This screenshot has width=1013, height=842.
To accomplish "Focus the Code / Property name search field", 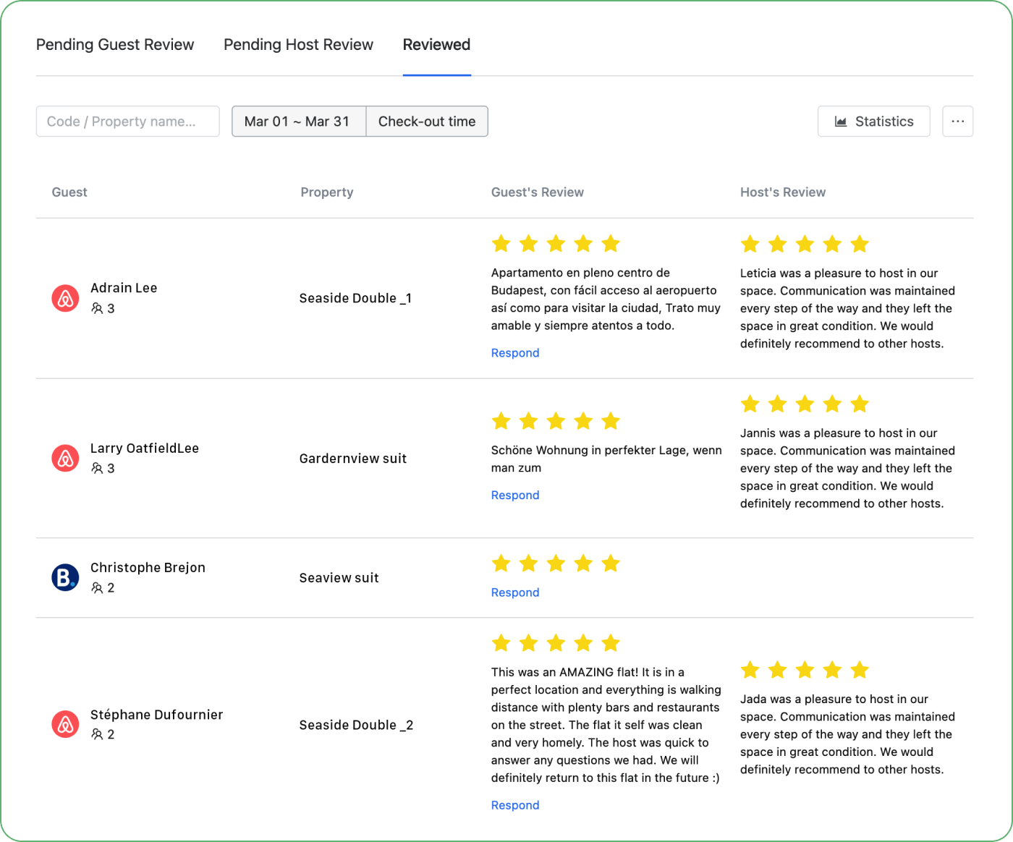I will (128, 122).
